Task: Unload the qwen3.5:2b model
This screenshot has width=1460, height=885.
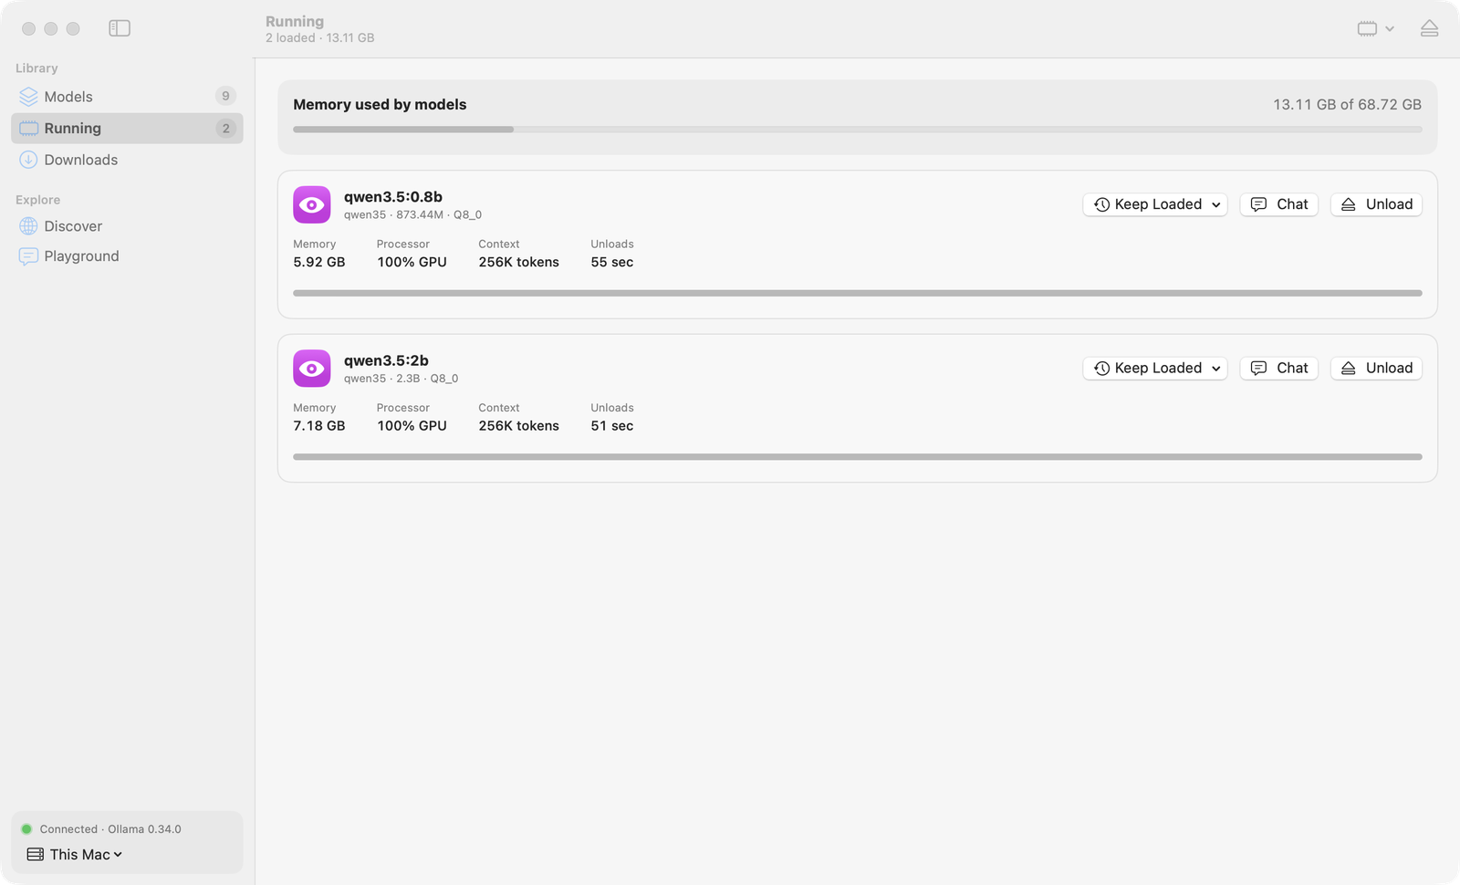Action: 1376,368
